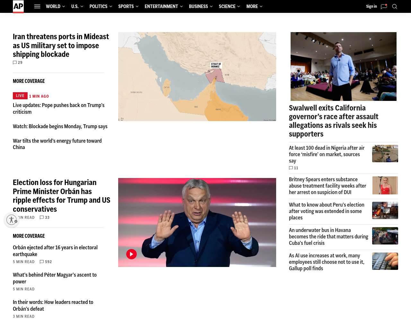Read Swalwell exits California governor's race headline
The width and height of the screenshot is (411, 329).
tap(333, 121)
